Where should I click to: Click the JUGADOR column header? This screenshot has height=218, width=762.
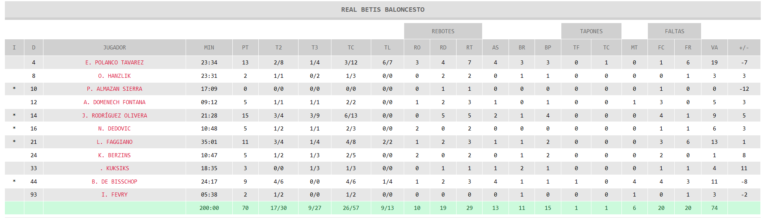[x=115, y=47]
